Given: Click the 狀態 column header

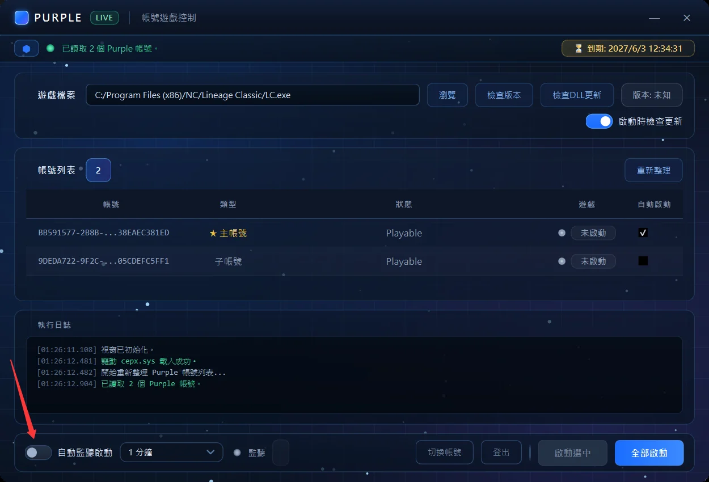Looking at the screenshot, I should [x=404, y=204].
